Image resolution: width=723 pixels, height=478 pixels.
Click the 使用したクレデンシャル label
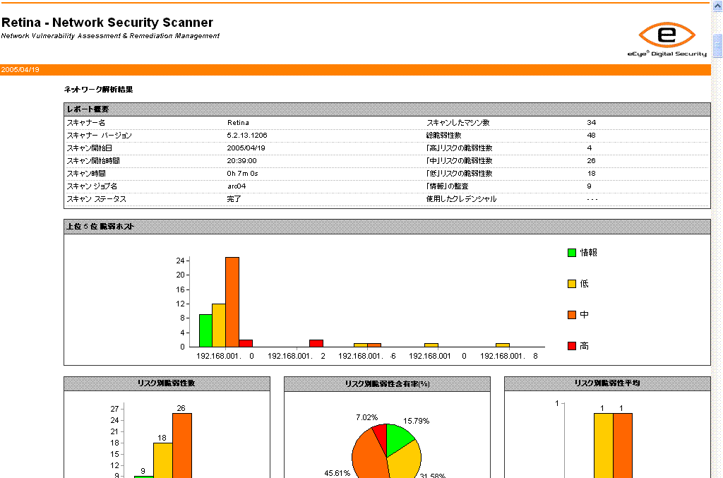[461, 199]
